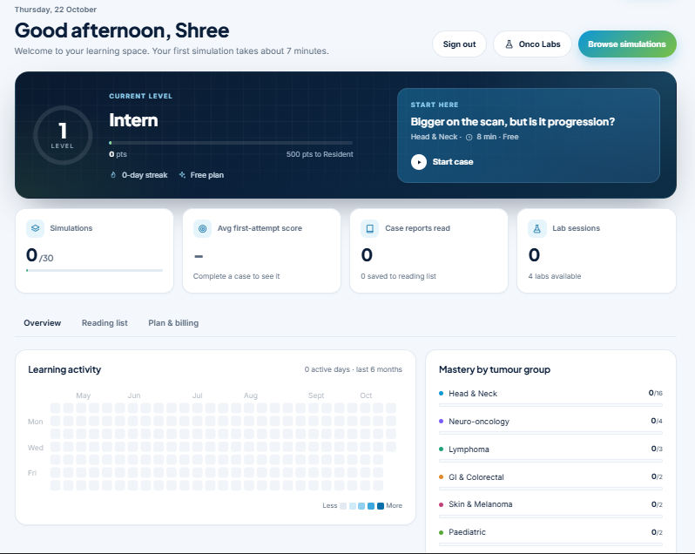Screen dimensions: 695x554
Task: Open the Case reports read card
Action: pyautogui.click(x=428, y=251)
